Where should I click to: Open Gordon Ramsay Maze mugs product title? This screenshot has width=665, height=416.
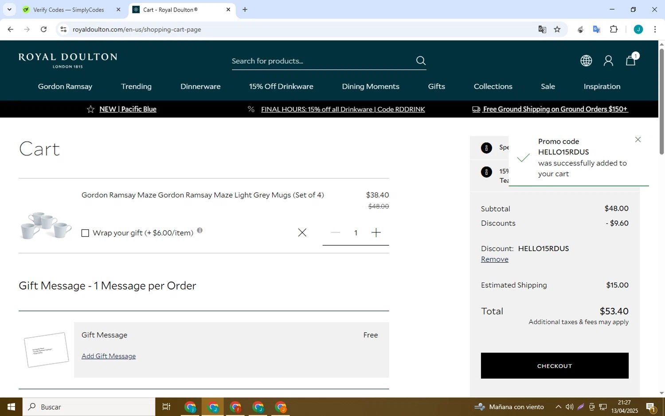[x=203, y=195]
